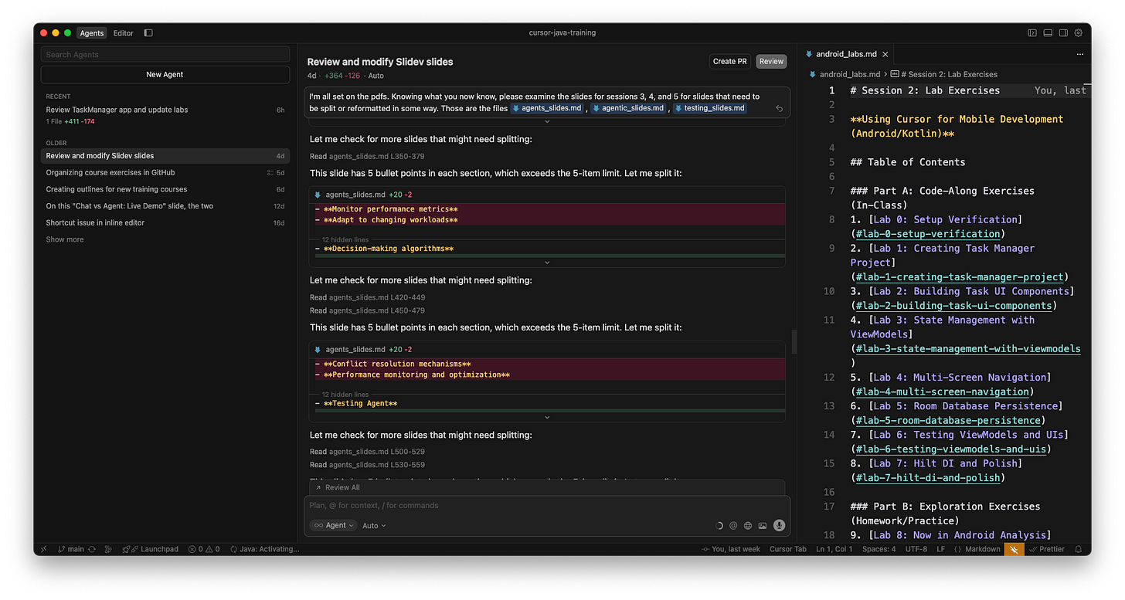
Task: Switch to the Agents tab
Action: click(x=92, y=33)
